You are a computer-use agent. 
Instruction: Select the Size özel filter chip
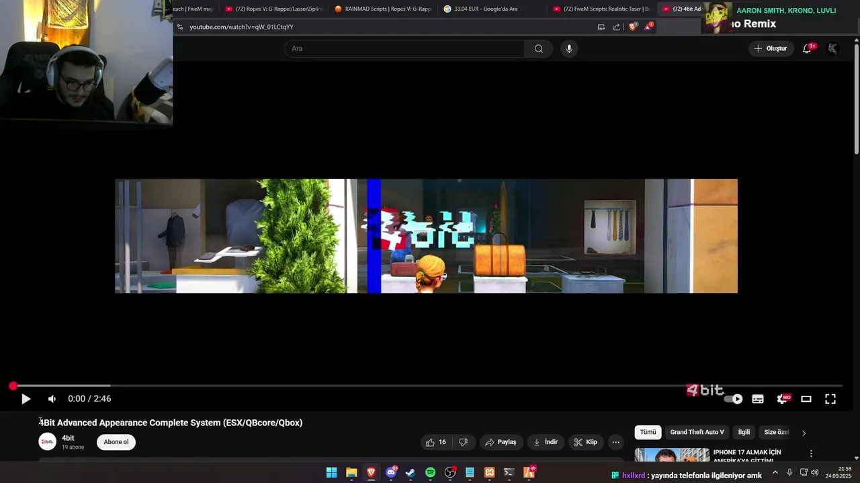(x=776, y=432)
